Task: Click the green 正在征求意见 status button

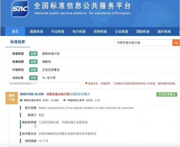Action: pos(166,94)
